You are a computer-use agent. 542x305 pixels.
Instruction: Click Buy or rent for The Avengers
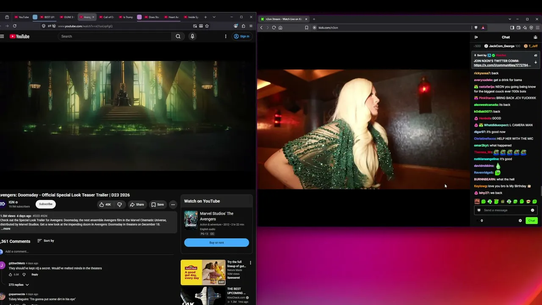[216, 243]
